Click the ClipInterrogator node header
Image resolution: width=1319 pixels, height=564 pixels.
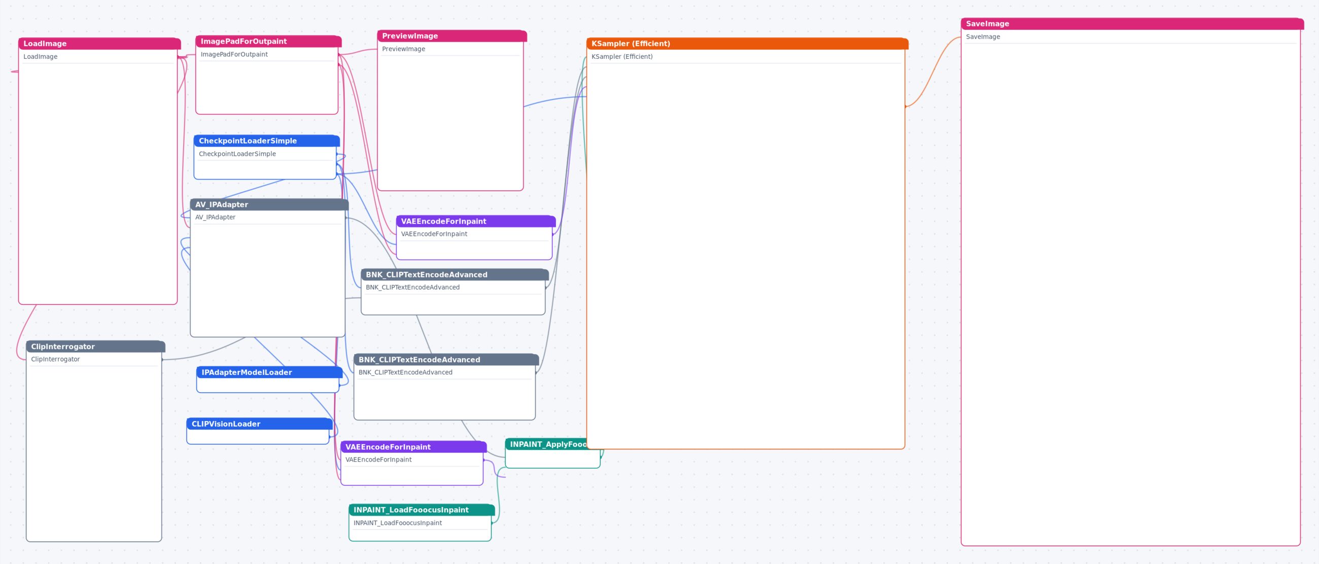pyautogui.click(x=96, y=346)
